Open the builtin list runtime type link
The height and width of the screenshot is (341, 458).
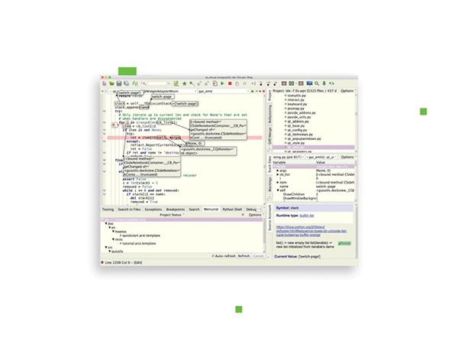307,216
